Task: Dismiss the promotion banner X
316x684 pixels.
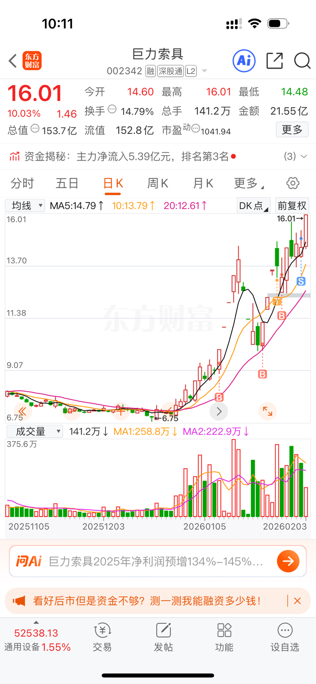Action: (298, 601)
